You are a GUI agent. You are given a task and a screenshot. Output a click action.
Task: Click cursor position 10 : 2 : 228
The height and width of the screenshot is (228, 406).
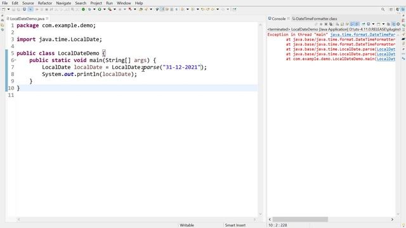click(278, 225)
